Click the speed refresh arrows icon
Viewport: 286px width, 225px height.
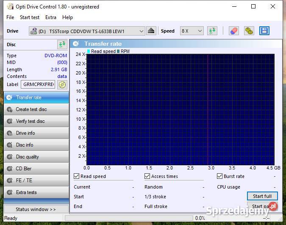pyautogui.click(x=212, y=31)
